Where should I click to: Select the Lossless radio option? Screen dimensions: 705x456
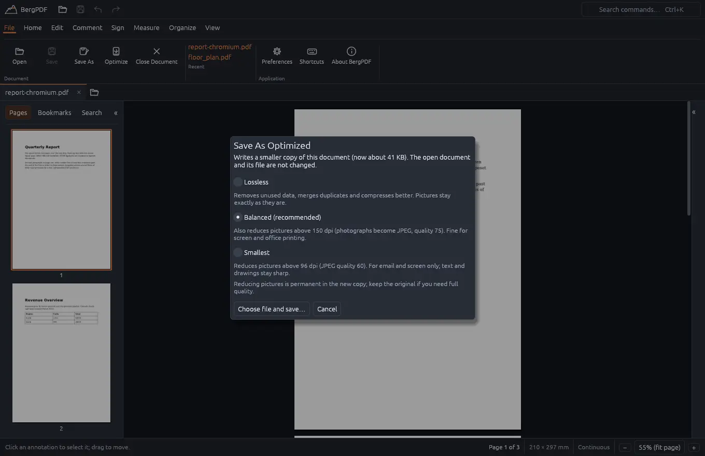pyautogui.click(x=238, y=182)
